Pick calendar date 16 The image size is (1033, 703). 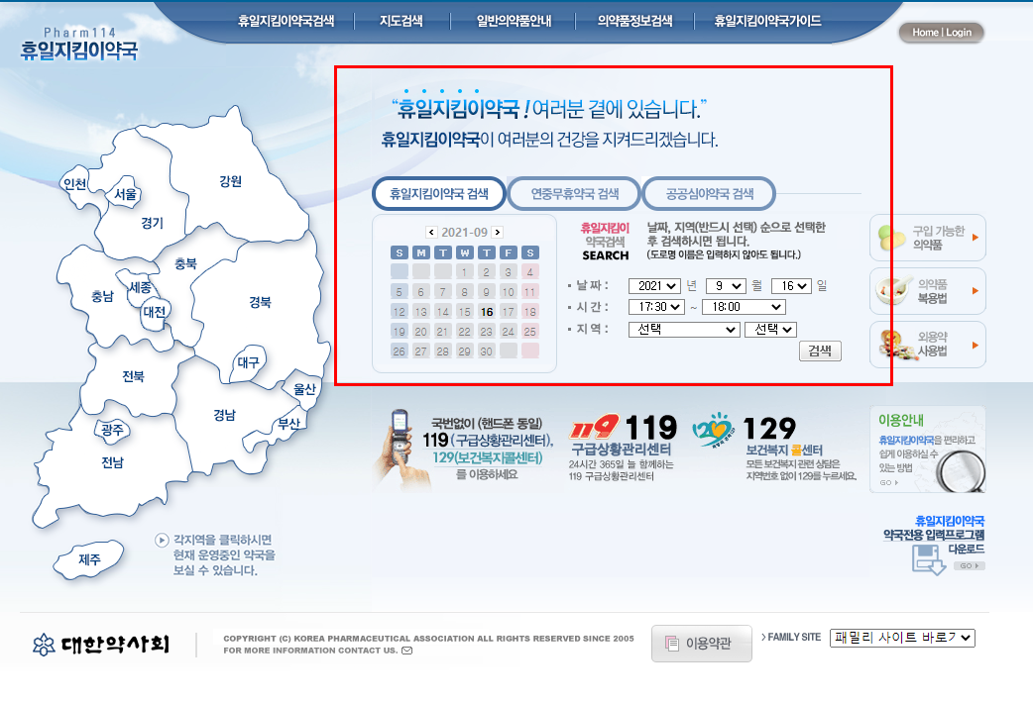(487, 311)
